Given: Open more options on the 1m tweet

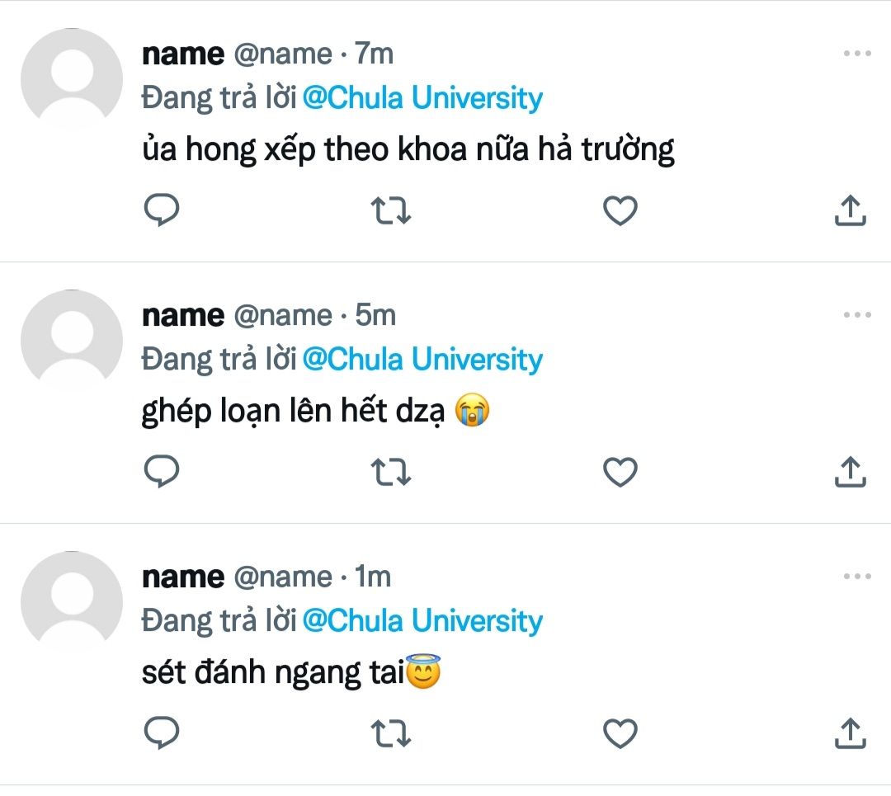Looking at the screenshot, I should tap(857, 577).
